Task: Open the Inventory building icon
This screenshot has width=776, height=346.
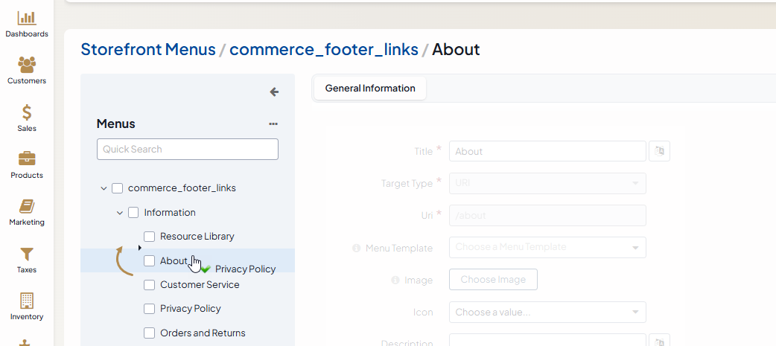Action: pyautogui.click(x=27, y=301)
